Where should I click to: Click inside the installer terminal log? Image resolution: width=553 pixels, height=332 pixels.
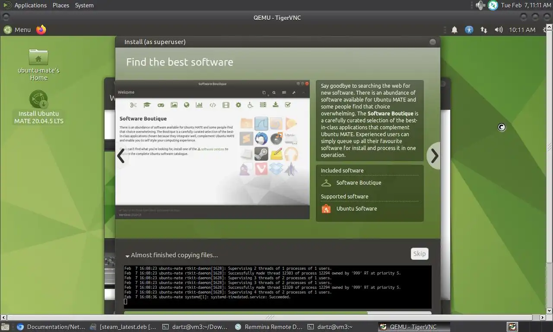tap(277, 287)
